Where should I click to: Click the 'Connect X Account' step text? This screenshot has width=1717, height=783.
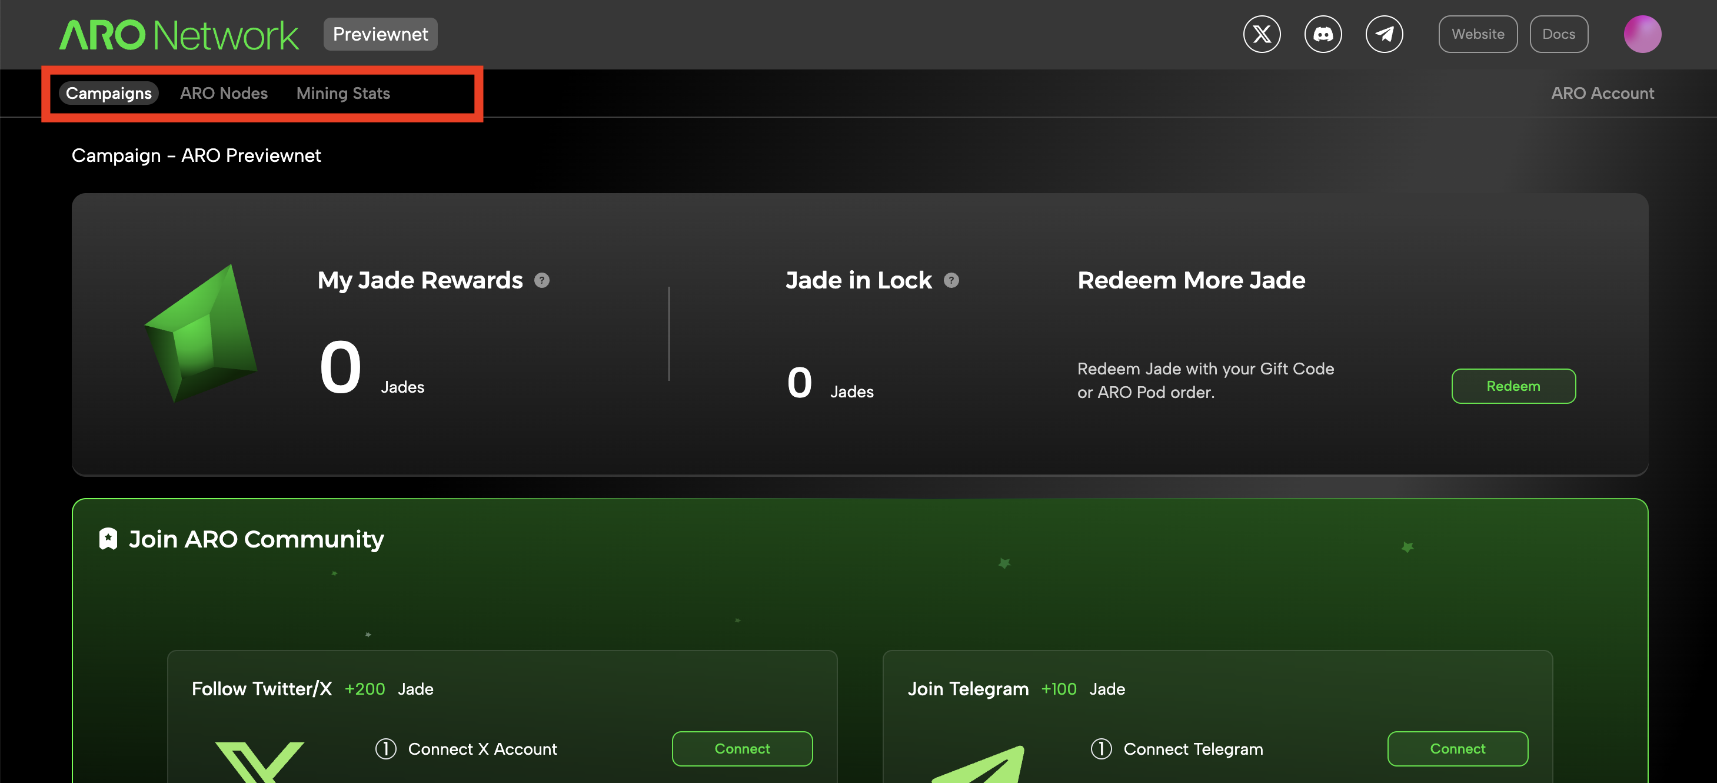[483, 749]
